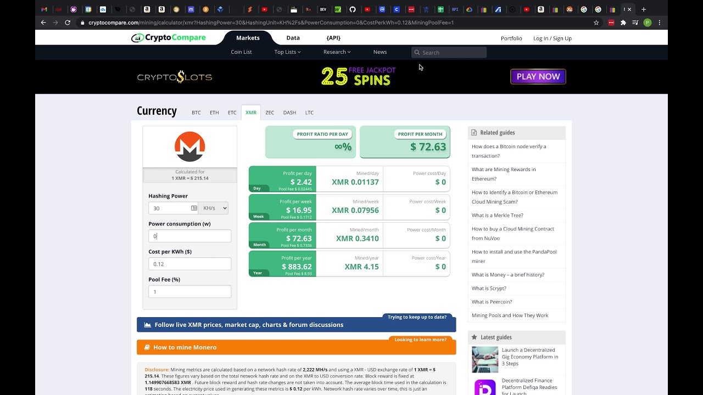Expand the Research menu

[x=337, y=52]
